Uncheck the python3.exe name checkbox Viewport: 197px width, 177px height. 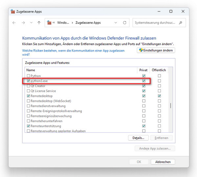click(x=28, y=81)
